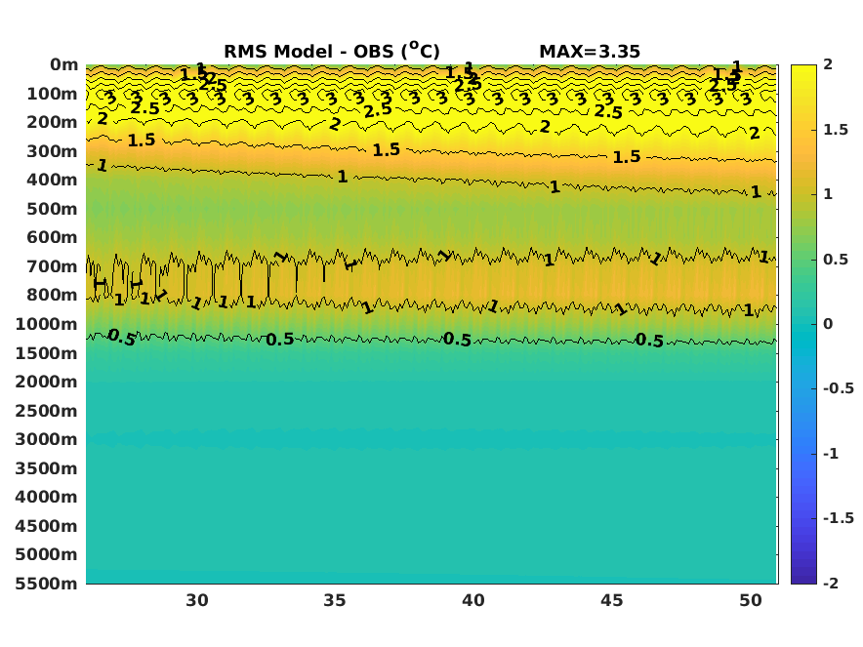Pick the '700m' depth axis label
Image resolution: width=863 pixels, height=647 pixels.
pyautogui.click(x=53, y=266)
